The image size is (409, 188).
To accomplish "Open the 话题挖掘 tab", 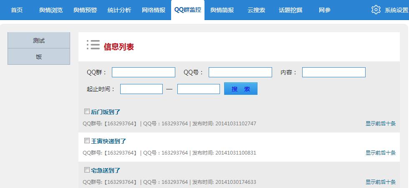I will coord(290,10).
